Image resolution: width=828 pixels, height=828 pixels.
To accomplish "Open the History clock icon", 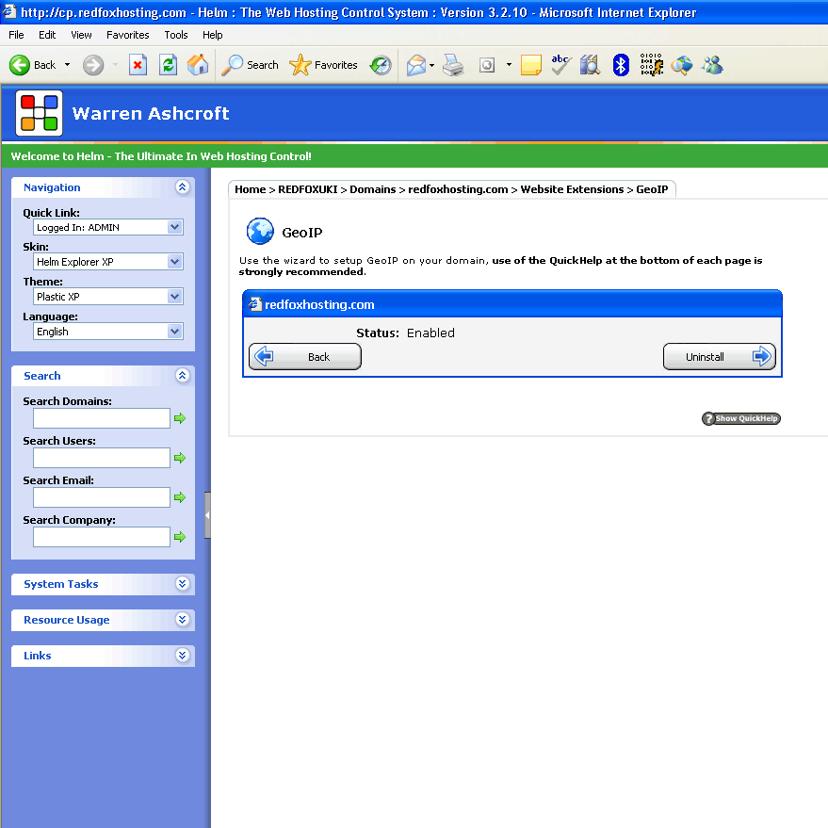I will (x=381, y=65).
